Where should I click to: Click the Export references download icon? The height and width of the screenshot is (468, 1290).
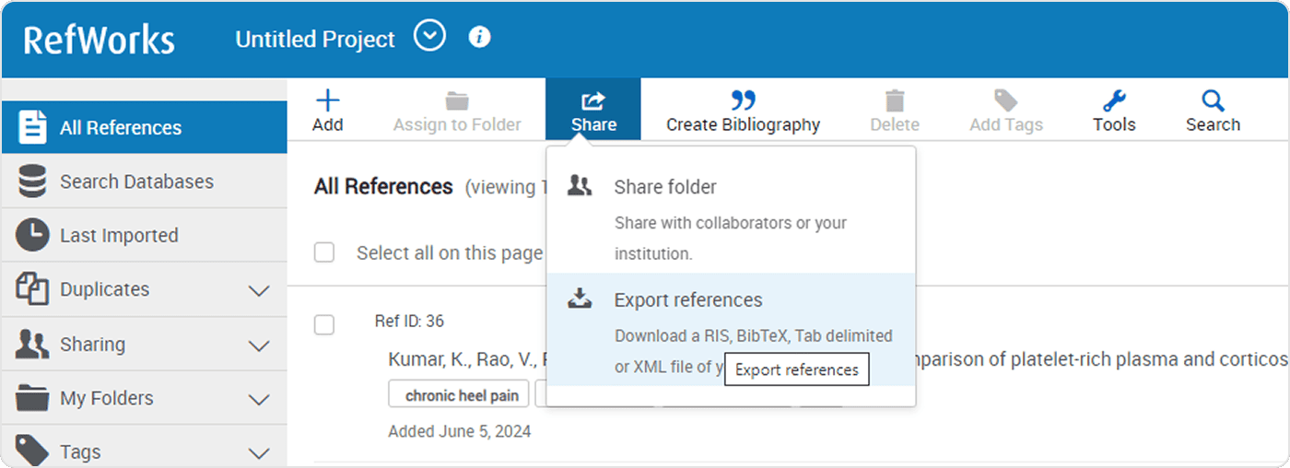[x=580, y=298]
